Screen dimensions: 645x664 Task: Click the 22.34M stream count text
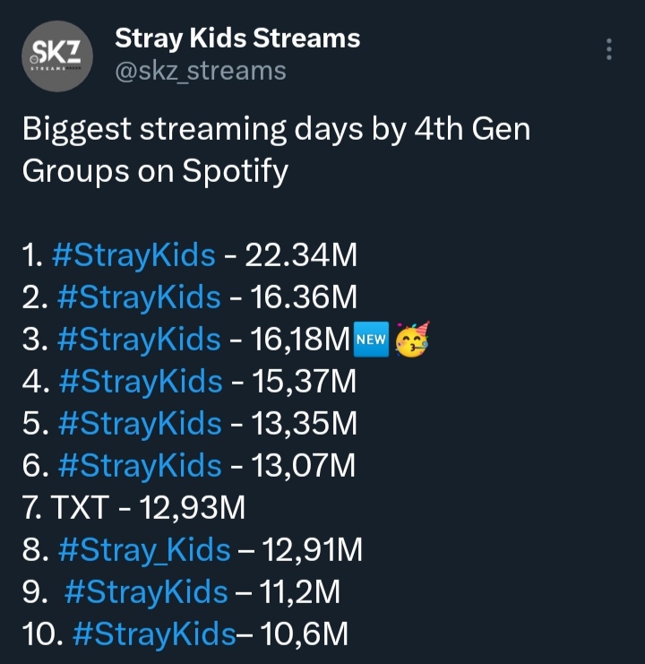(x=301, y=255)
